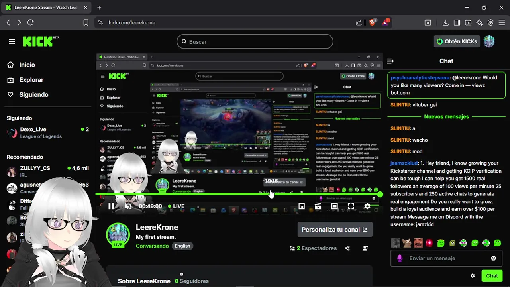Insert the laughing man emote

point(418,243)
